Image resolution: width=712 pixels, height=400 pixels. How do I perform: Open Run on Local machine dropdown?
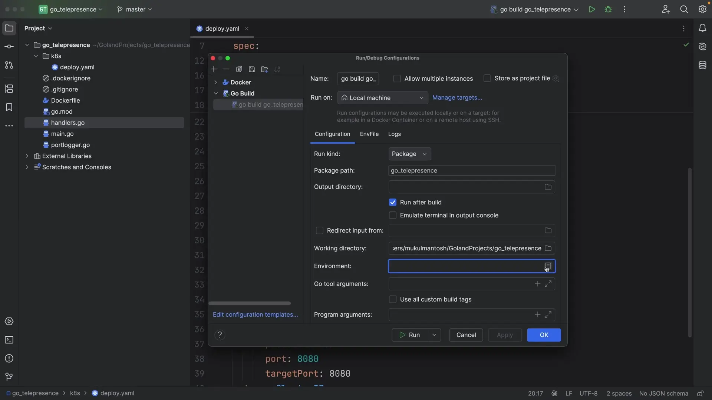(x=383, y=98)
